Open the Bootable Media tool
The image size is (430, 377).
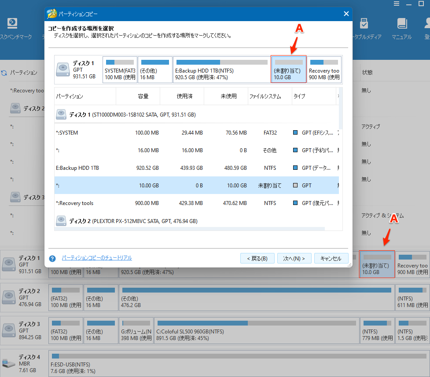point(364,24)
